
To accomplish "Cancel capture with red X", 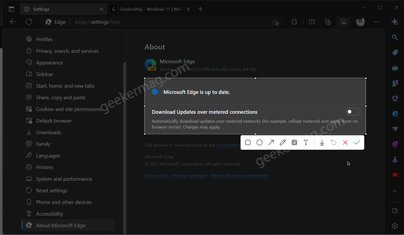I will pyautogui.click(x=345, y=143).
